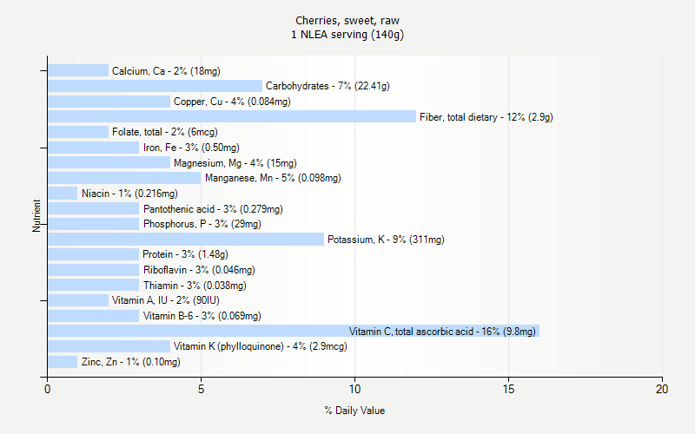Click the Pantothenic acid label
The height and width of the screenshot is (434, 695).
click(x=213, y=209)
